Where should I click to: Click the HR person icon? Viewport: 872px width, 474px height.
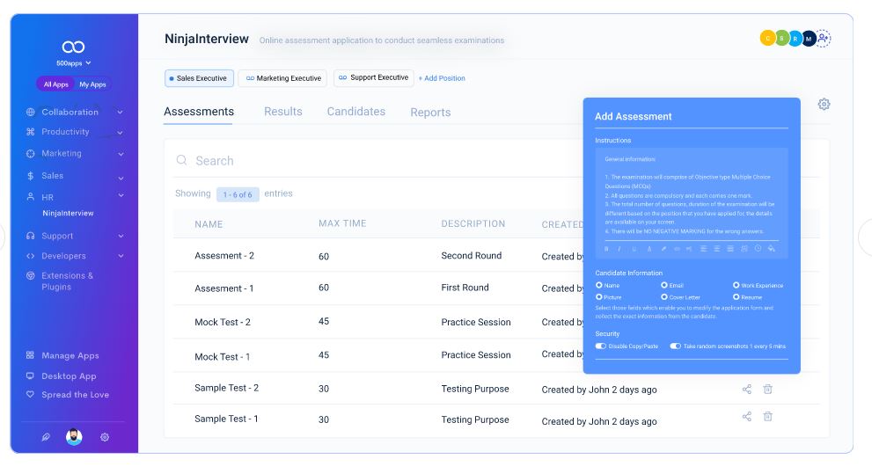(x=31, y=197)
